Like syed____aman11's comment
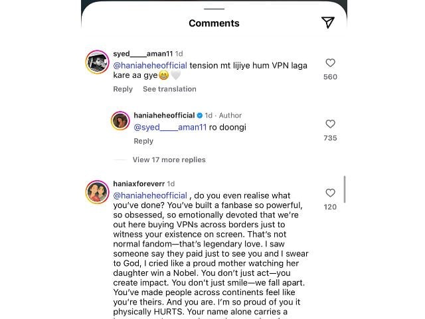Image resolution: width=425 pixels, height=319 pixels. (330, 63)
